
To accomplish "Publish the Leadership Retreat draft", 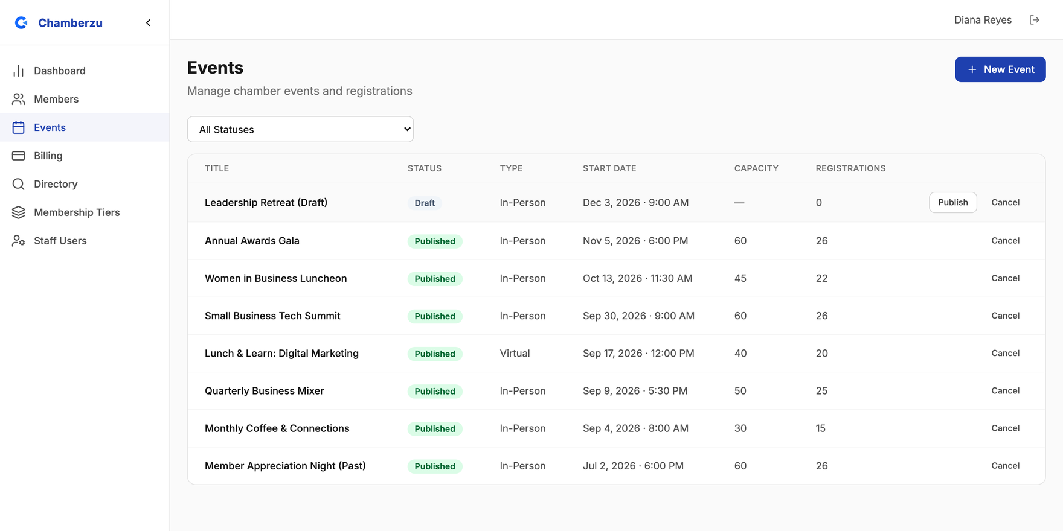I will point(952,203).
